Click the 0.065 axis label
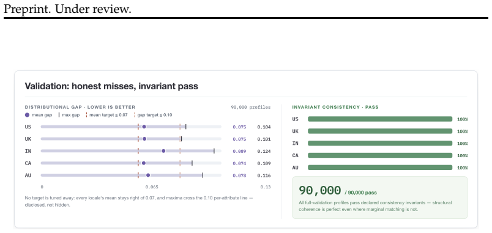This screenshot has height=233, width=492. pyautogui.click(x=152, y=187)
